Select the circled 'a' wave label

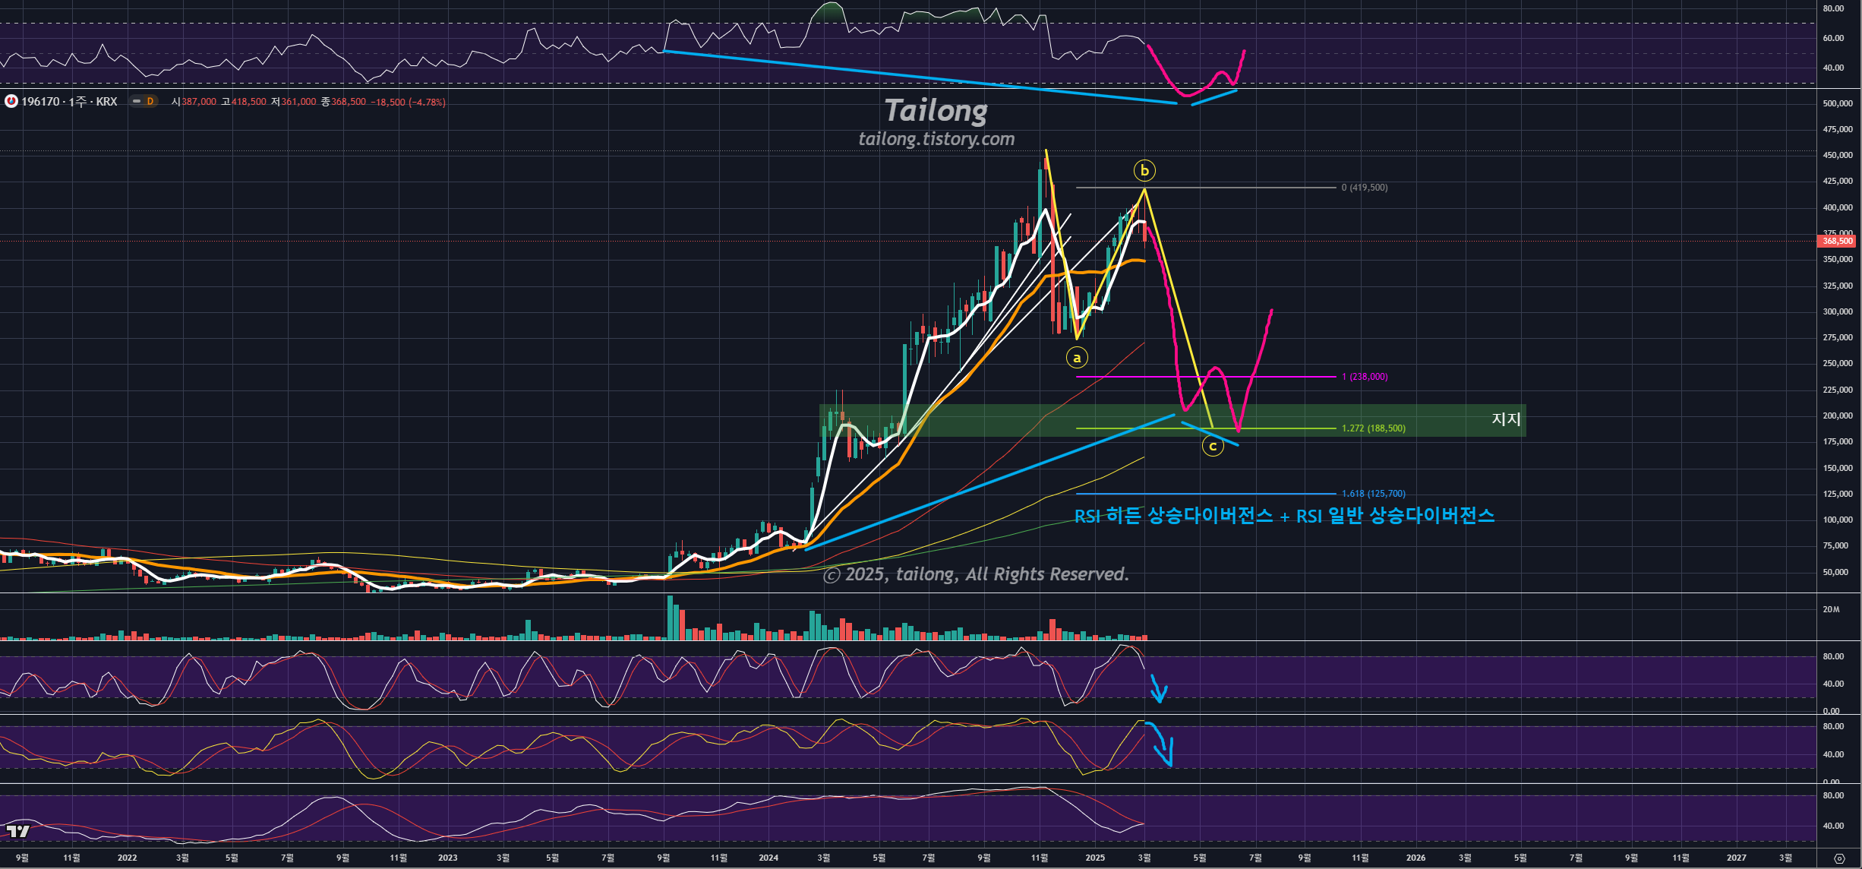[x=1076, y=357]
